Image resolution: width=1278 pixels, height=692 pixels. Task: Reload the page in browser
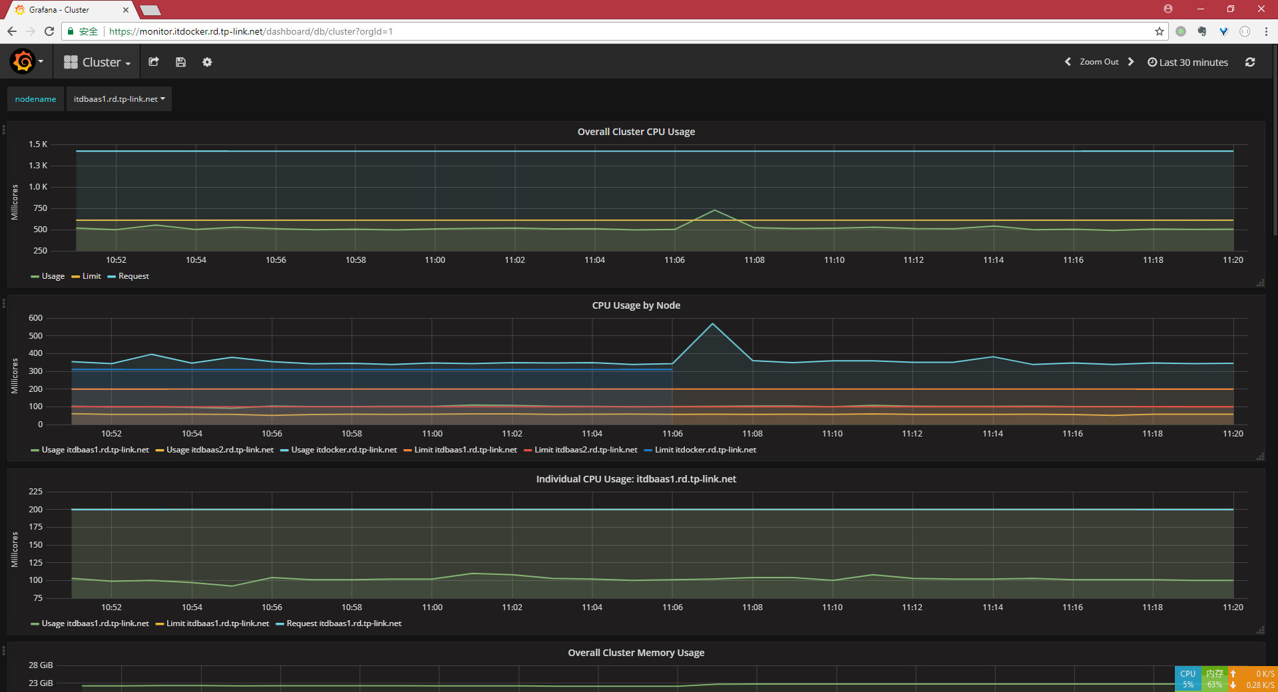49,31
